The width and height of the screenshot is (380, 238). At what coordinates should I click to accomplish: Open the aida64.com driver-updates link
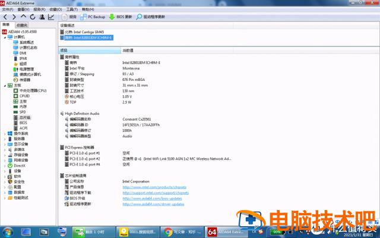click(x=153, y=204)
